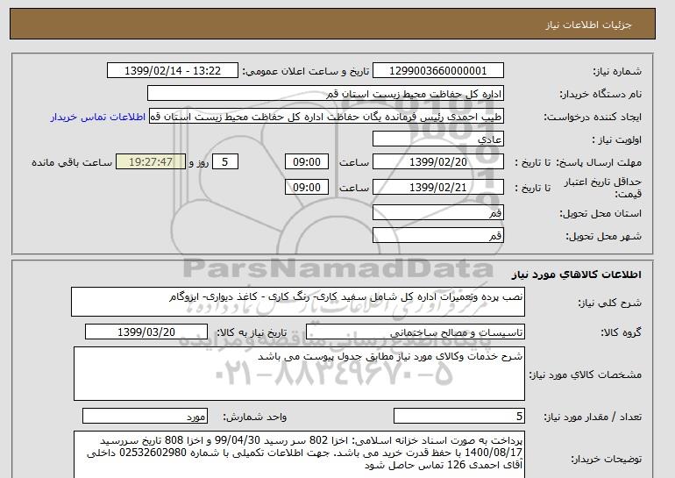This screenshot has width=675, height=478.
Task: Click the quantity field showing 5
Action: pos(458,416)
